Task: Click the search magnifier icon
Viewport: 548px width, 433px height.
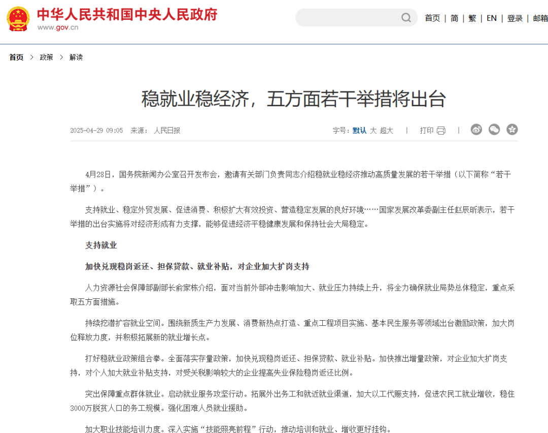Action: [x=406, y=18]
